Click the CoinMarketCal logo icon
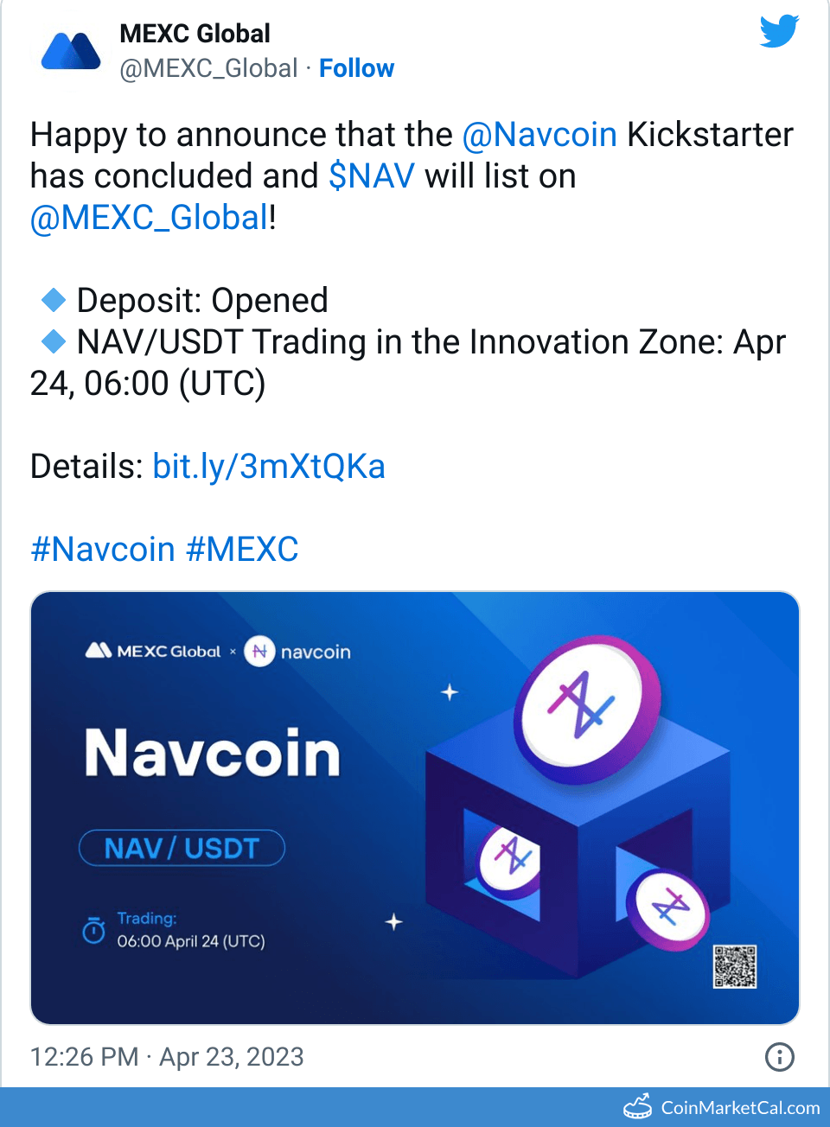The height and width of the screenshot is (1127, 830). click(x=638, y=1107)
